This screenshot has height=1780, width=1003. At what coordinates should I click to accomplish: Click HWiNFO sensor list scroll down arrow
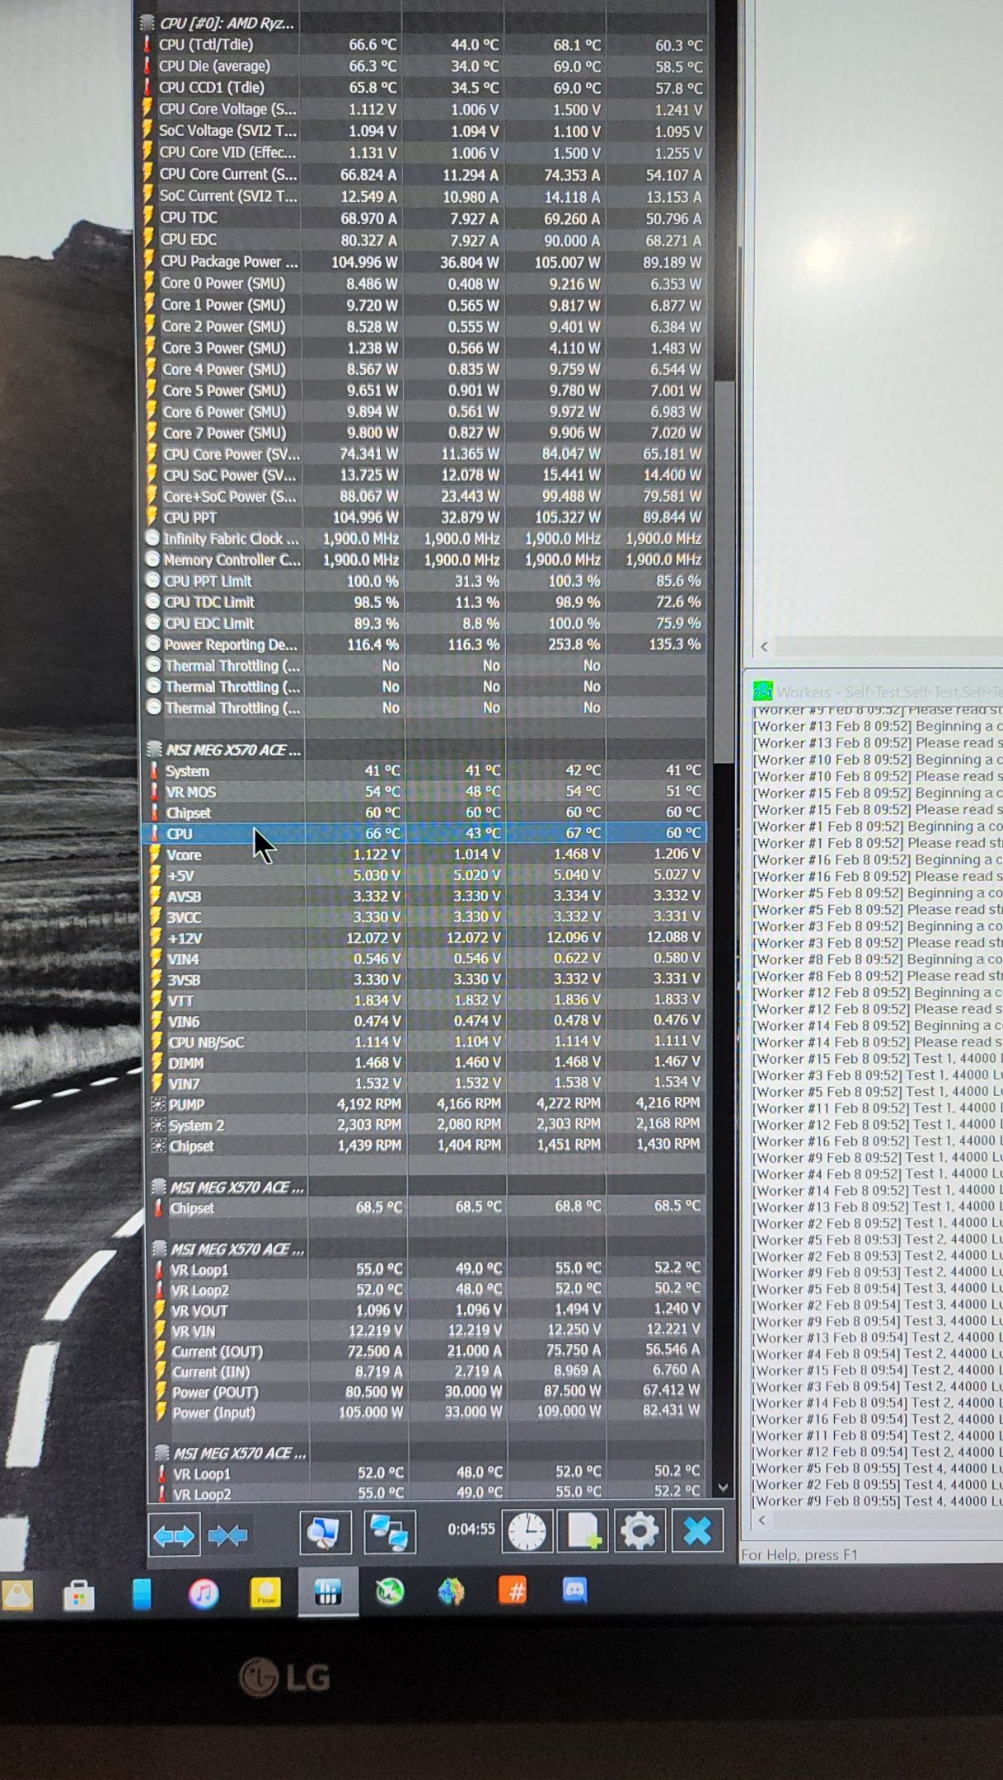(723, 1487)
